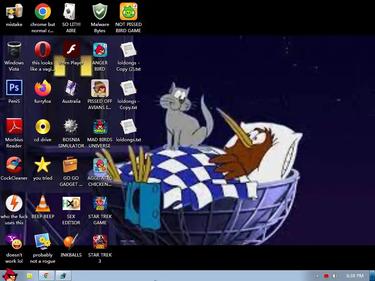Viewport: 375px width, 281px height.
Task: Open the 'GO GO GADGET ...' briefcase icon
Action: 70,165
